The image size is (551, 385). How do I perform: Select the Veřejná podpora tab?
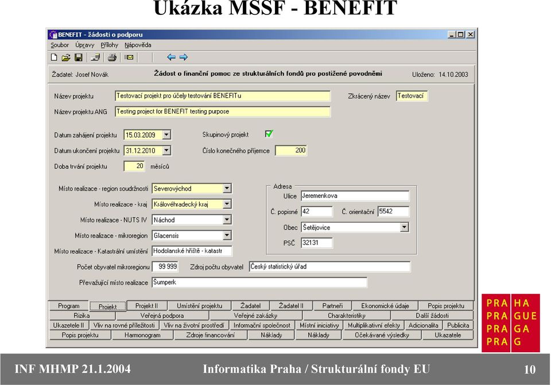(162, 316)
